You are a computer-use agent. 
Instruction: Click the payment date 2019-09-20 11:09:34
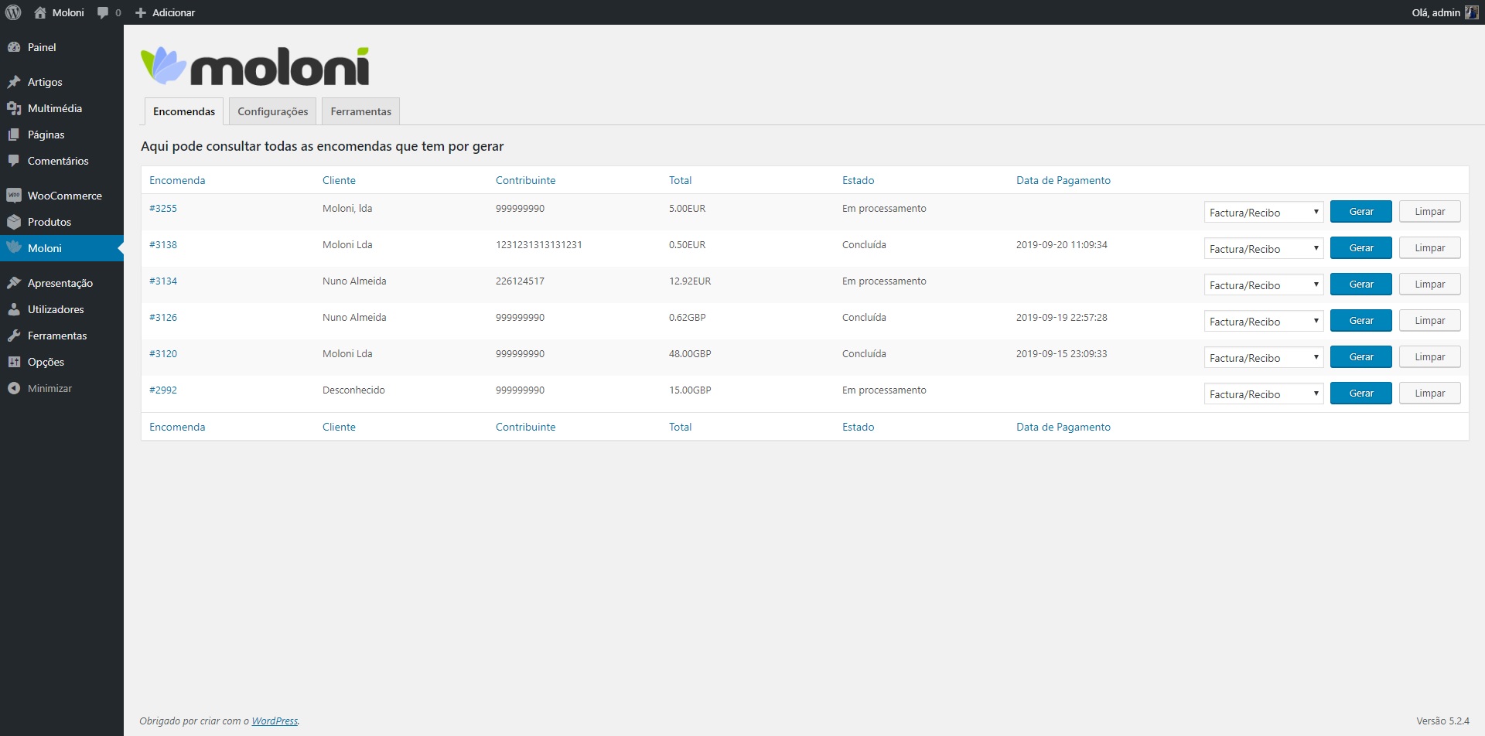tap(1061, 245)
